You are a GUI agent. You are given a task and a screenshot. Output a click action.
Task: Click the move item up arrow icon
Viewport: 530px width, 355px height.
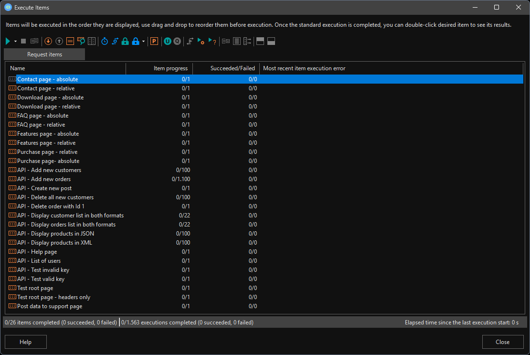pyautogui.click(x=59, y=41)
